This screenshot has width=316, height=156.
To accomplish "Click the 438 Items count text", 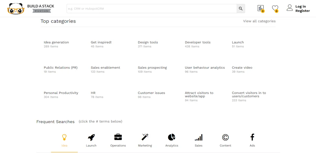I will coord(192,47).
